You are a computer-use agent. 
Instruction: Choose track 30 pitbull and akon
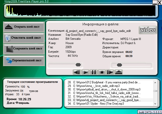106,90
